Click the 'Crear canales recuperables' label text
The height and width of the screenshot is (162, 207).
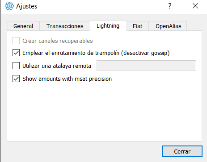[58, 41]
